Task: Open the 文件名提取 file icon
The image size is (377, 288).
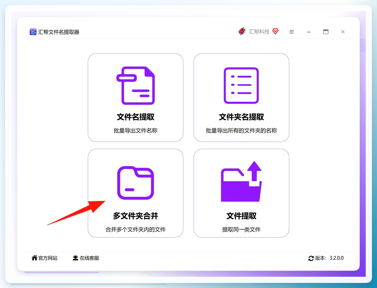Action: [x=136, y=86]
